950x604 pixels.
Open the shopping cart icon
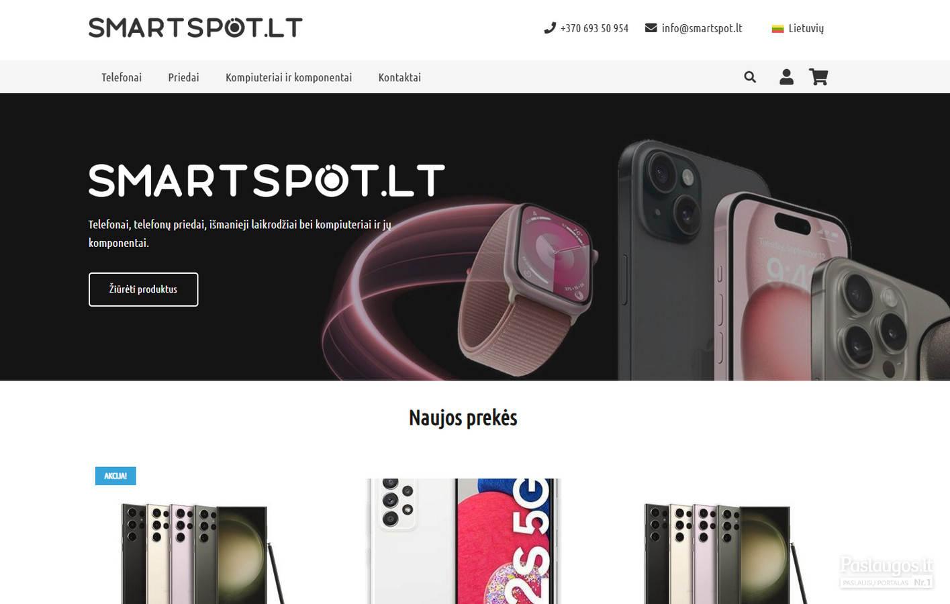pos(818,77)
